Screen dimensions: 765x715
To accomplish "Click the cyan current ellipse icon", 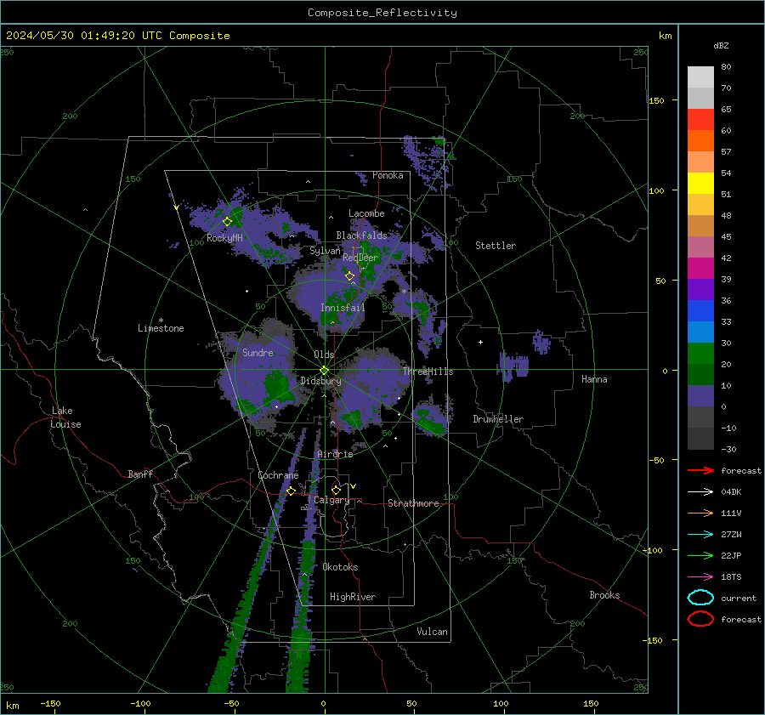I will coord(700,598).
